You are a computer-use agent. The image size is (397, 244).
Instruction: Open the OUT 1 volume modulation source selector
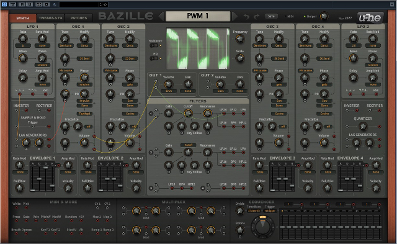tap(168, 91)
